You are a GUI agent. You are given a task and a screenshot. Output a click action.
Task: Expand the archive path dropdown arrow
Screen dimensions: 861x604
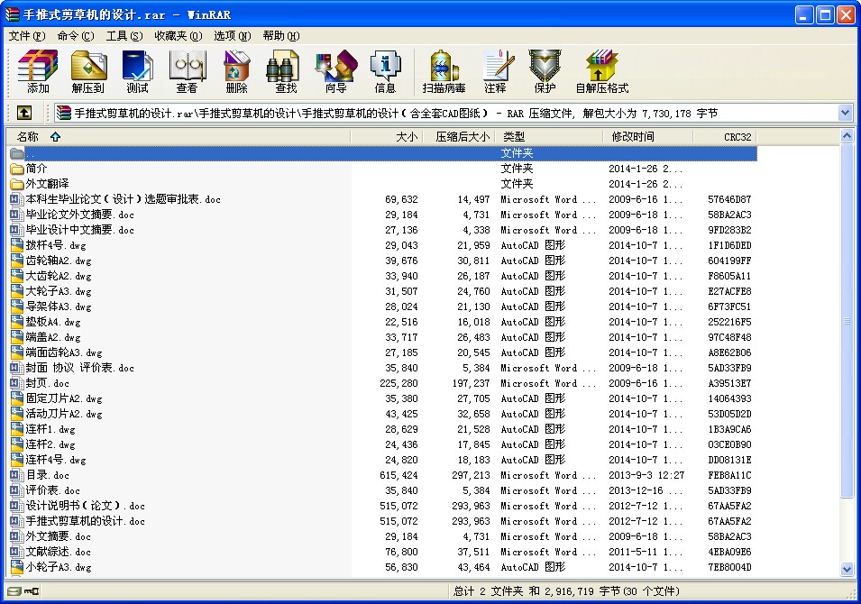point(845,113)
